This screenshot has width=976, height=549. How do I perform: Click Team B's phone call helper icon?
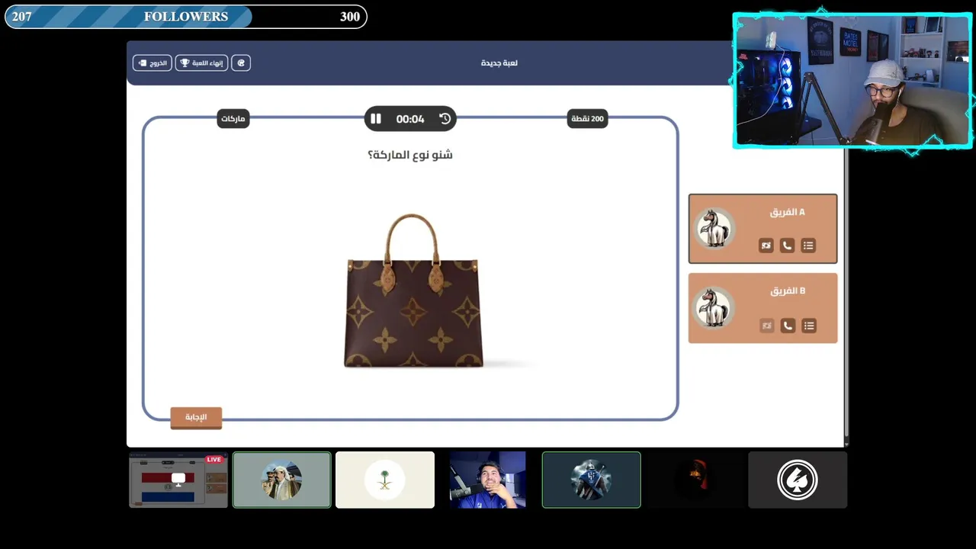(787, 326)
